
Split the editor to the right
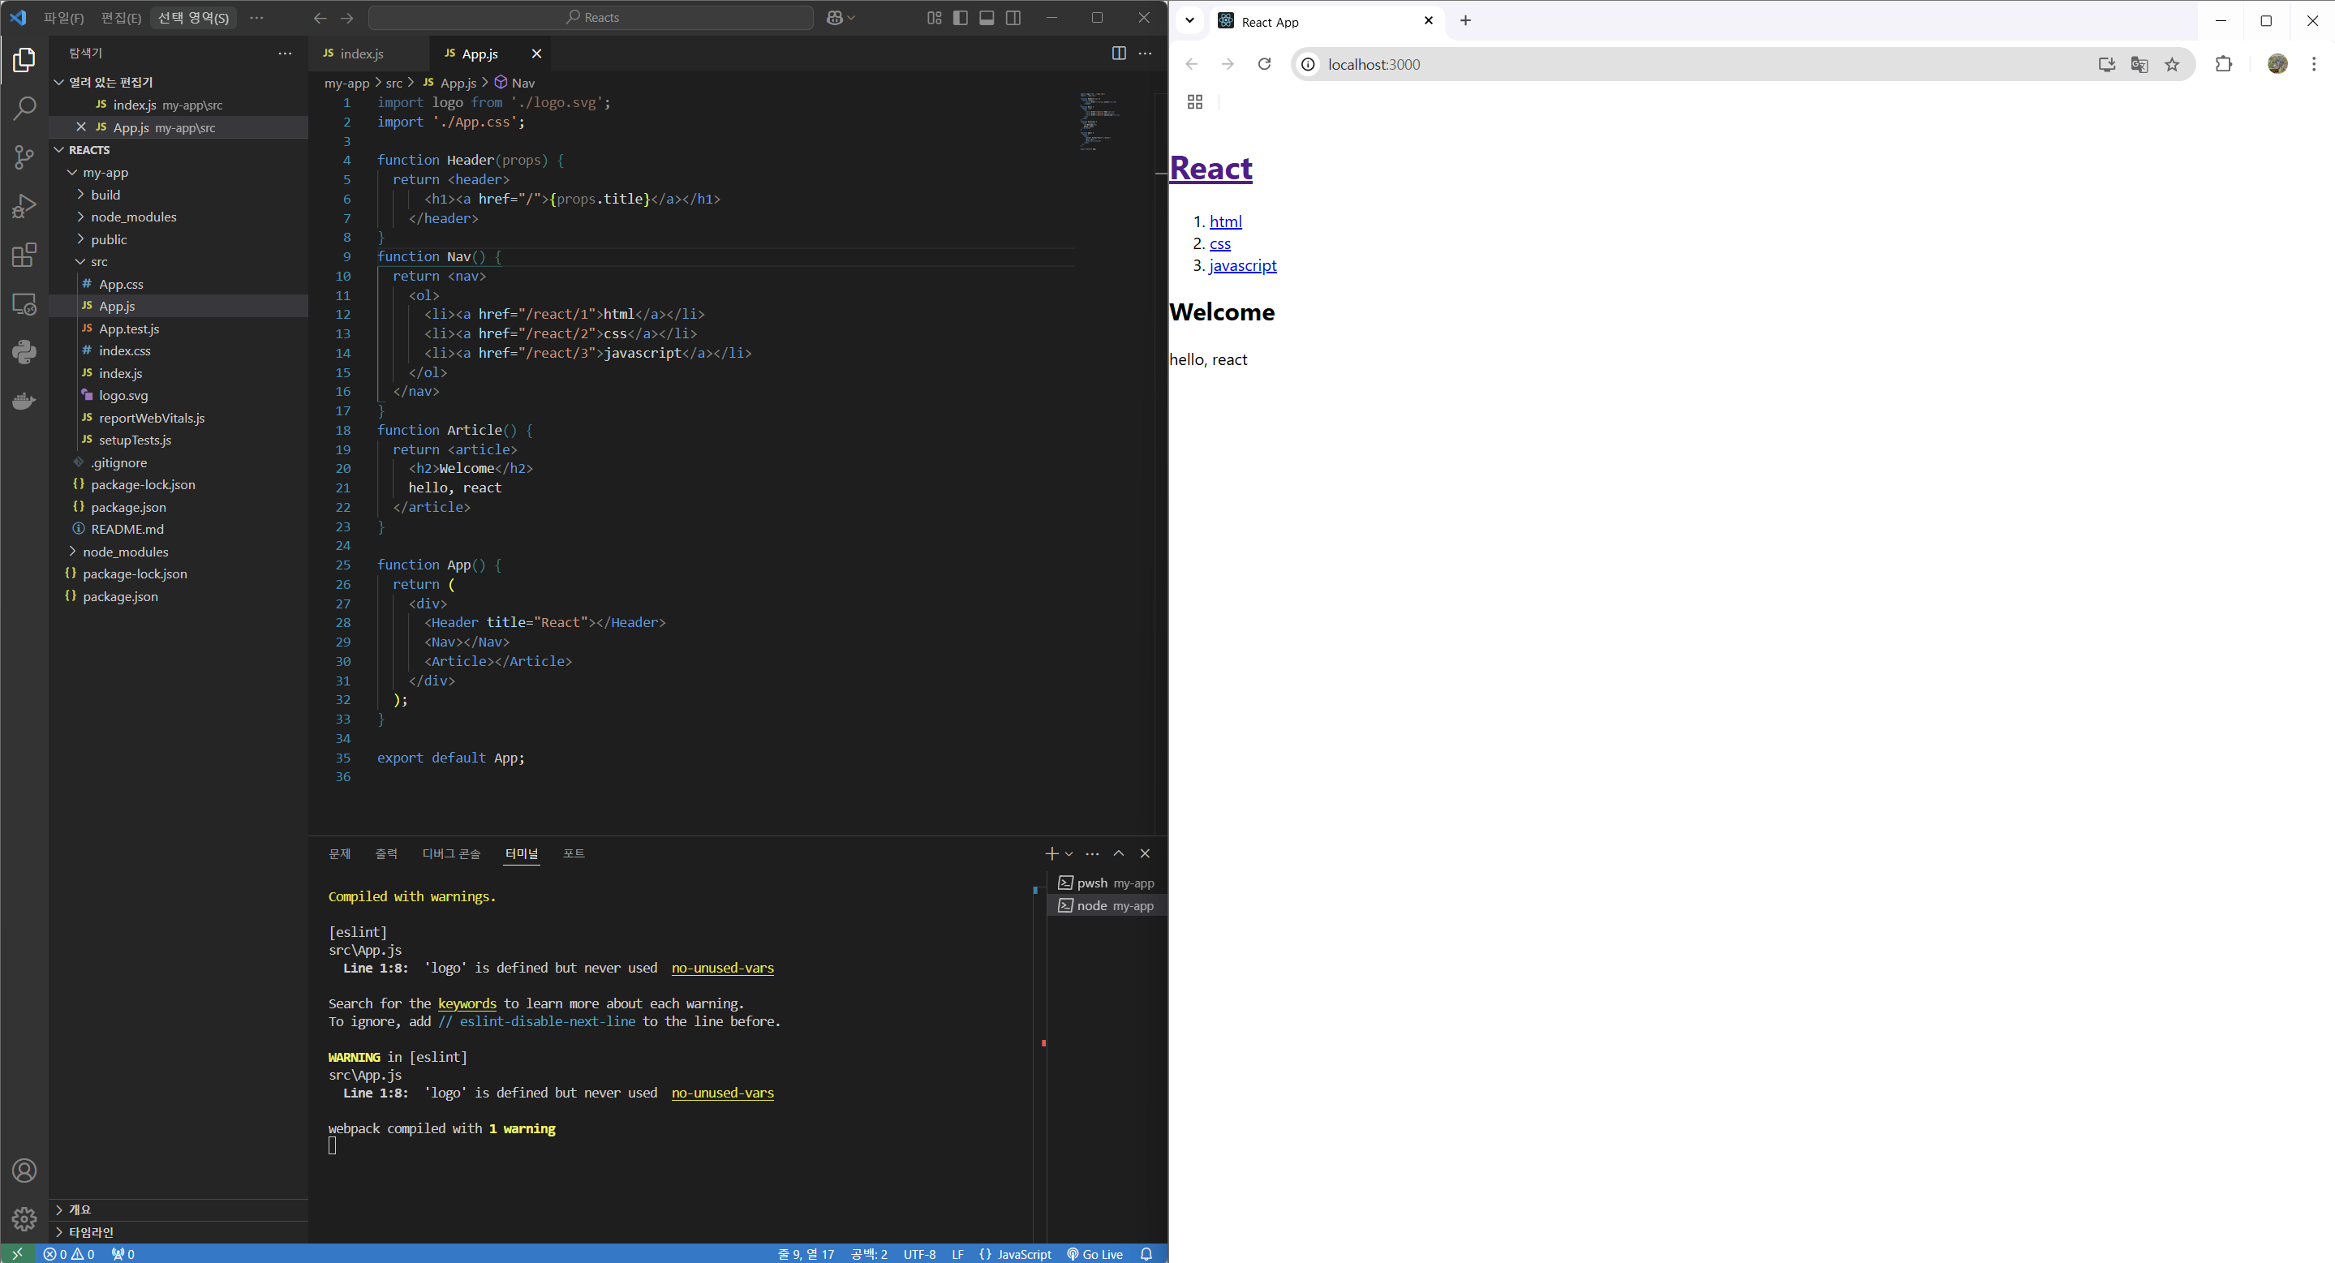pyautogui.click(x=1119, y=54)
